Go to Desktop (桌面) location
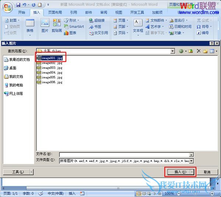Image resolution: width=221 pixels, height=197 pixels. pyautogui.click(x=10, y=68)
